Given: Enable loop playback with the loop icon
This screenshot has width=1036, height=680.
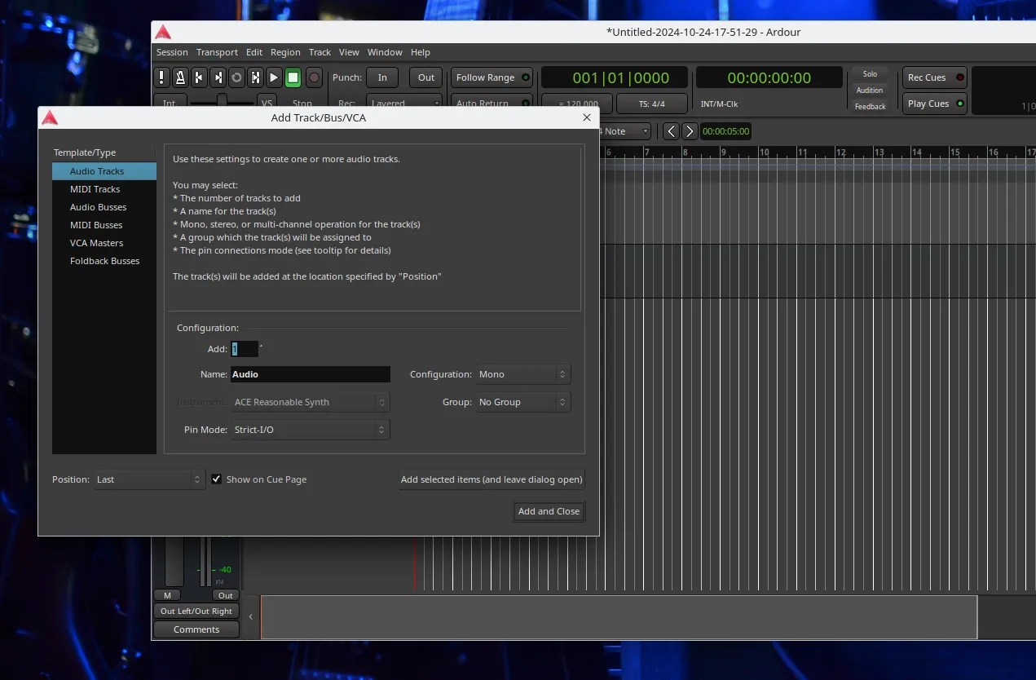Looking at the screenshot, I should coord(236,77).
